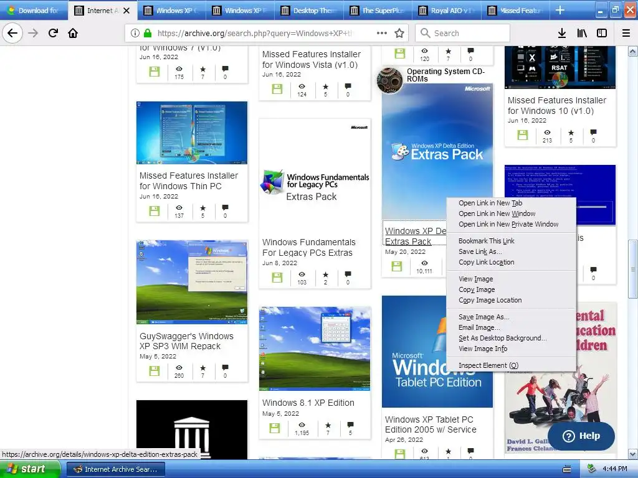Open the Downloads arrow panel

click(x=562, y=33)
